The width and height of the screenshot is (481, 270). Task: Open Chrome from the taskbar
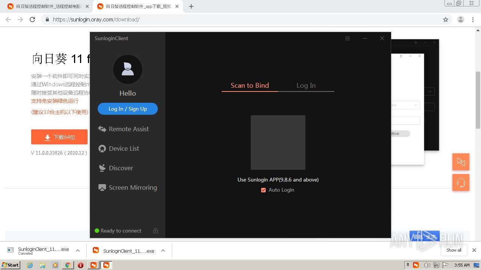[68, 265]
